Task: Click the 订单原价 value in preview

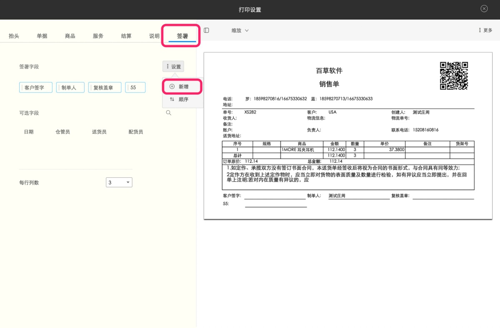Action: pyautogui.click(x=251, y=162)
